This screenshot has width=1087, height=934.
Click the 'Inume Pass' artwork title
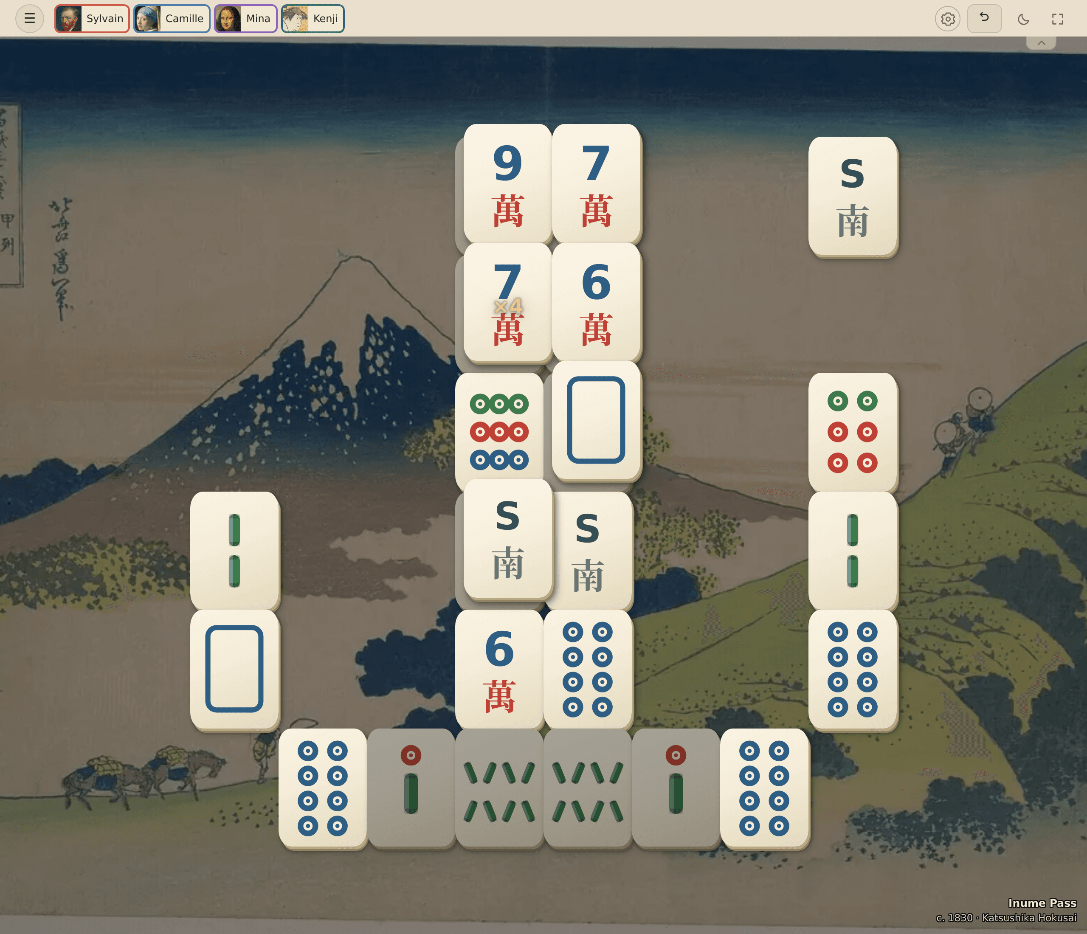point(1042,903)
